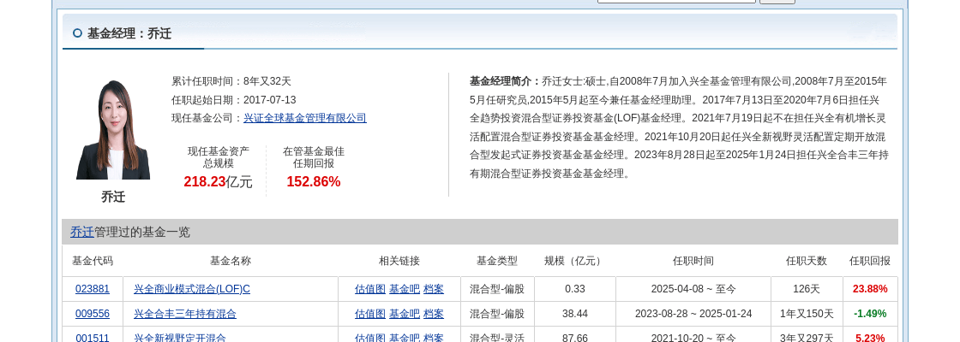960x342 pixels.
Task: Open 档案 for fund 001511
Action: [x=434, y=338]
